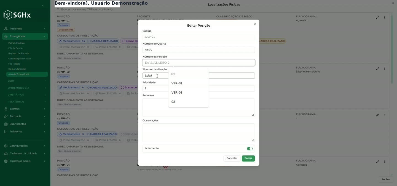Image resolution: width=397 pixels, height=186 pixels.
Task: Choose suggestion VER-01
Action: (x=188, y=83)
